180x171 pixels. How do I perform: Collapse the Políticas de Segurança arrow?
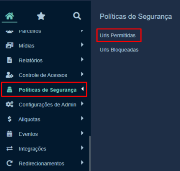tap(82, 89)
